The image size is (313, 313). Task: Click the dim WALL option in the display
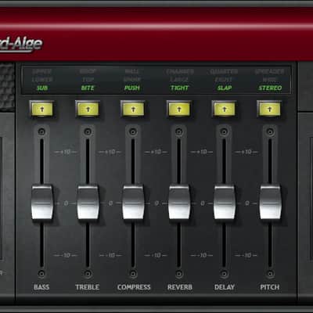[132, 71]
